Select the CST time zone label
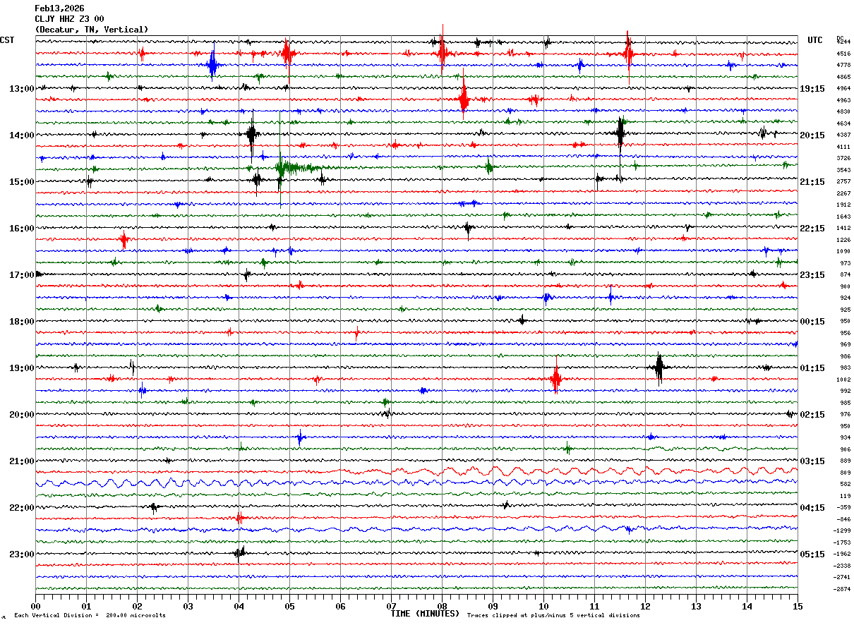This screenshot has width=854, height=625. pos(7,40)
